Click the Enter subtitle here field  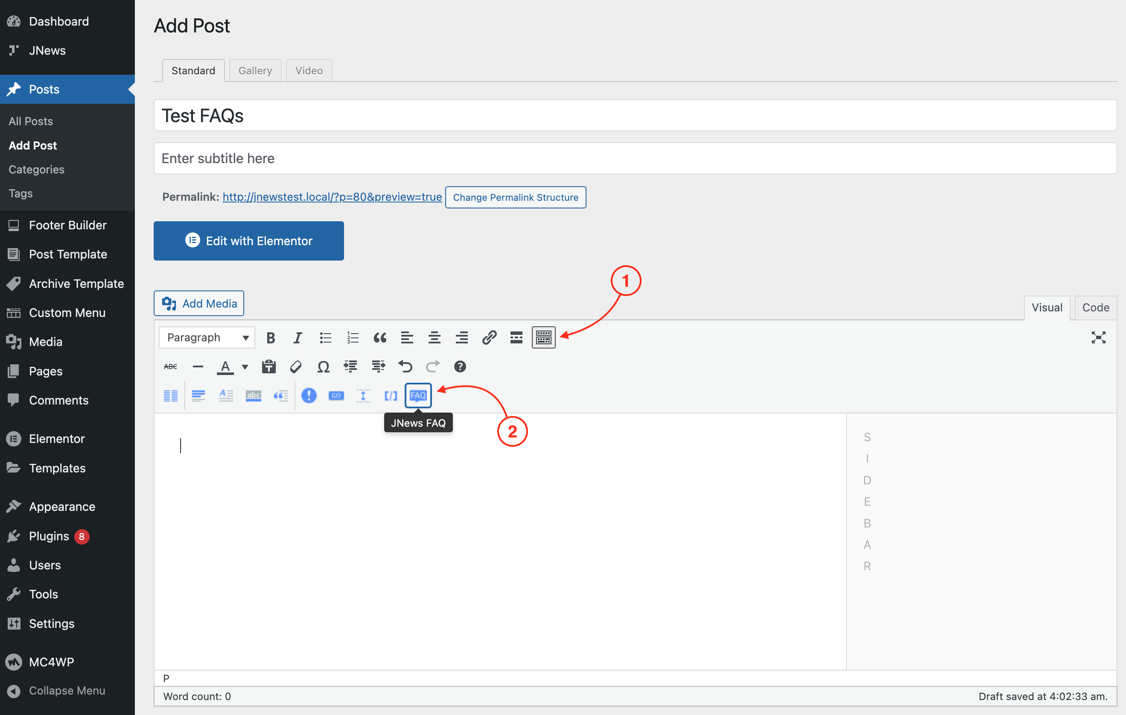(635, 158)
